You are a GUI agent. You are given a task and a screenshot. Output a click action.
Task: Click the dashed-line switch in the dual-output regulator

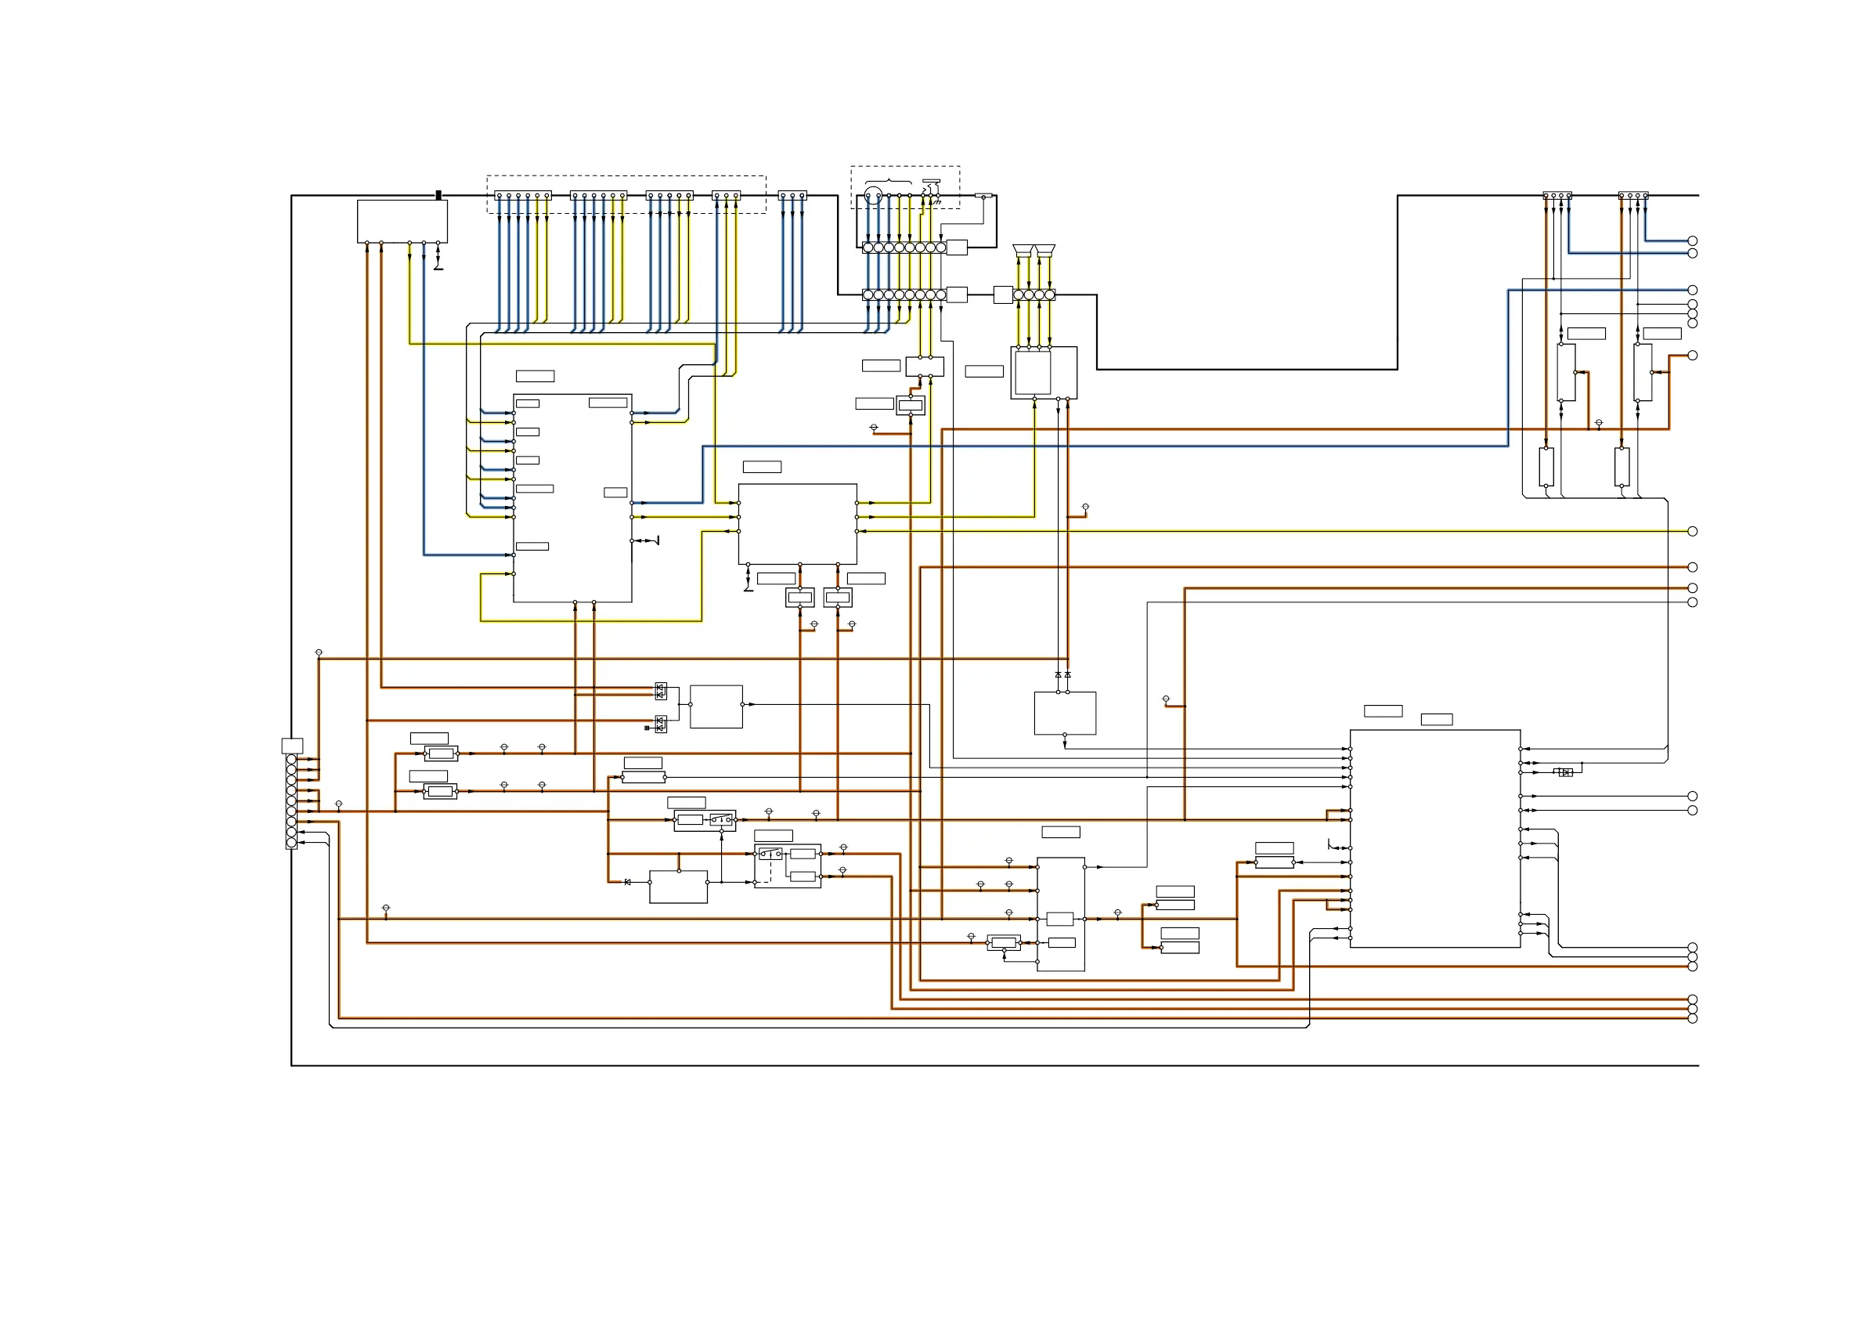click(770, 853)
